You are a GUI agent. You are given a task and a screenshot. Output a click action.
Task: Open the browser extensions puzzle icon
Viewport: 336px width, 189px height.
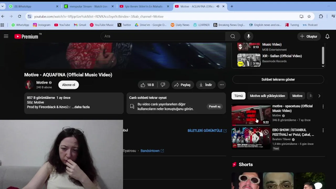point(321,16)
